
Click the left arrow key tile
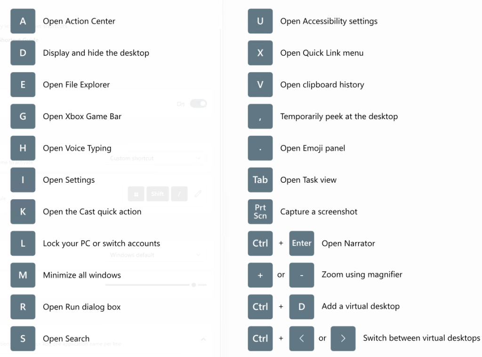302,338
